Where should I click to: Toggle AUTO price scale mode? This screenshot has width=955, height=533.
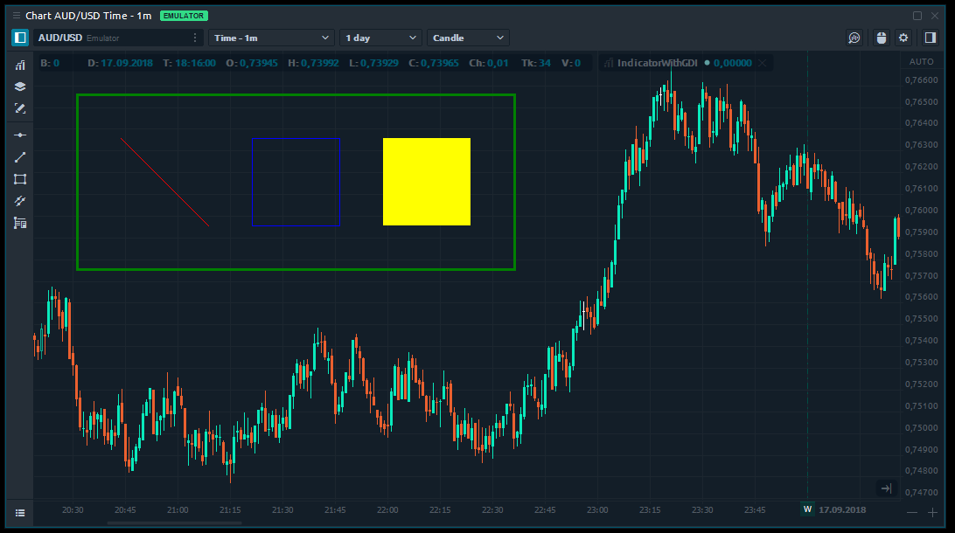[x=922, y=62]
